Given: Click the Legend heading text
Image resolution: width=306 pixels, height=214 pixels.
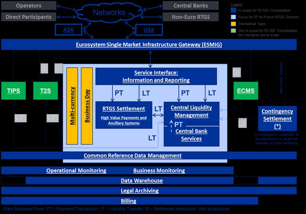Looking at the screenshot, I should [x=236, y=4].
